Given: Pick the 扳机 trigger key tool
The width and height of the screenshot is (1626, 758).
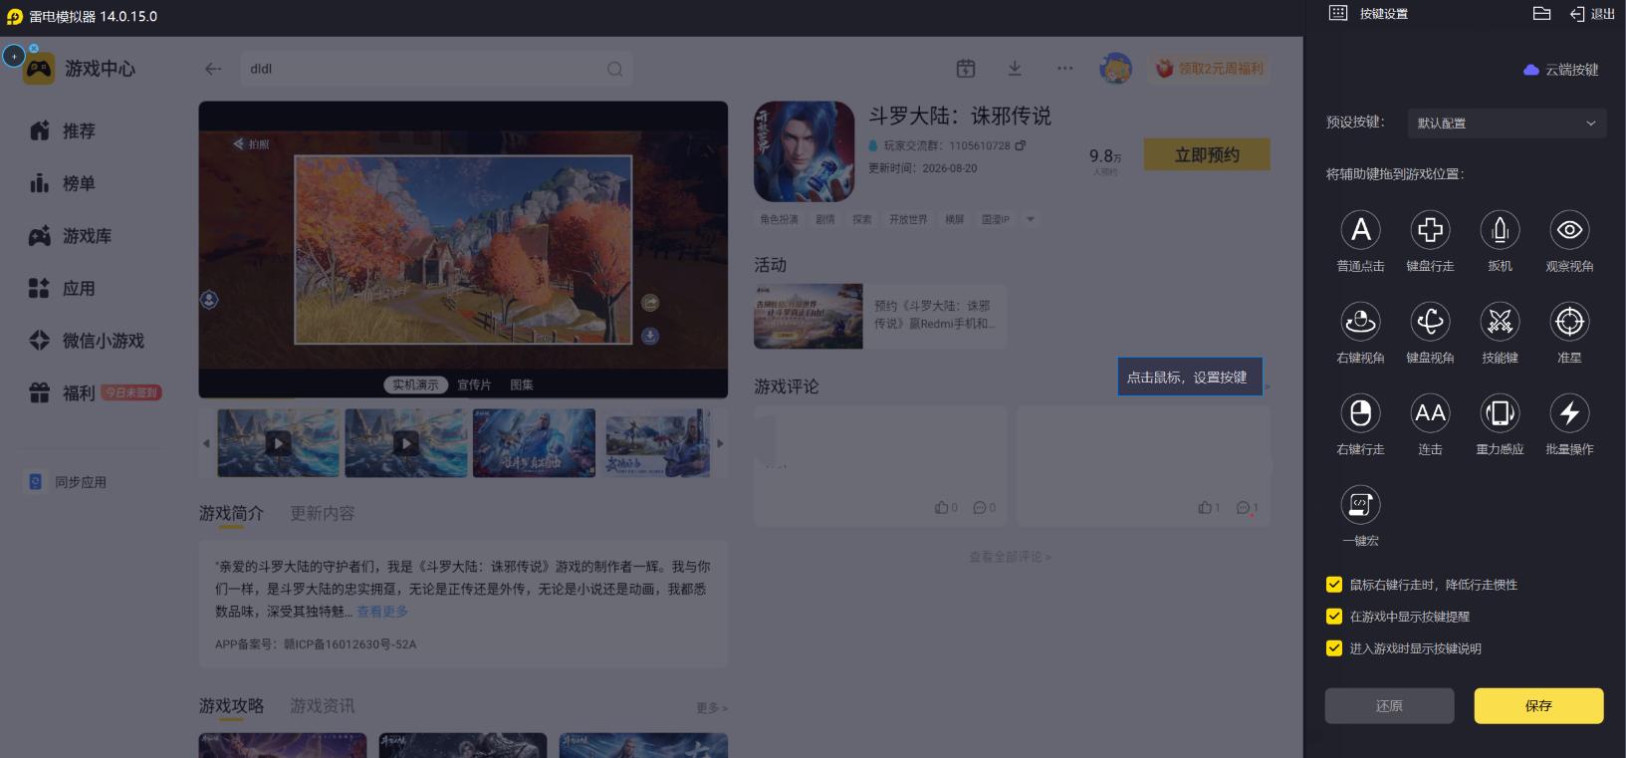Looking at the screenshot, I should tap(1500, 230).
